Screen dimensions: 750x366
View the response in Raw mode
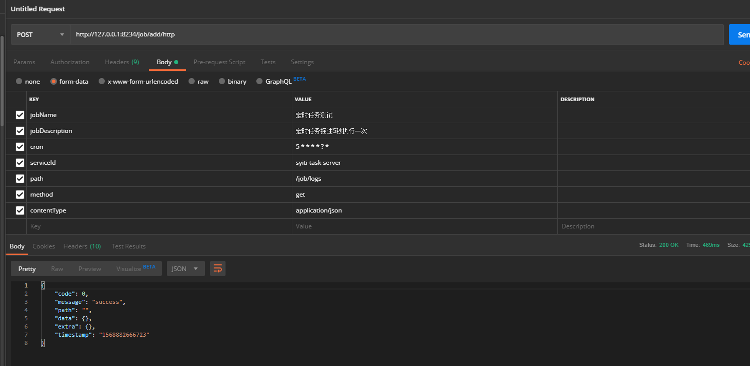tap(57, 268)
